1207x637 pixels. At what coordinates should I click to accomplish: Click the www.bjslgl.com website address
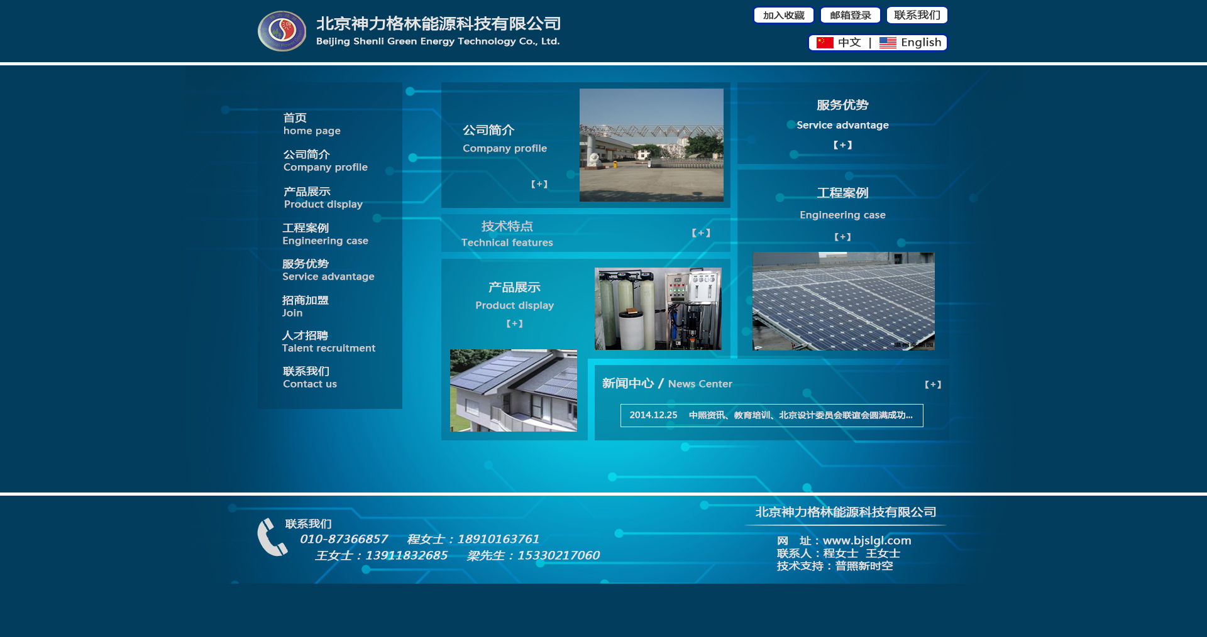pyautogui.click(x=867, y=540)
